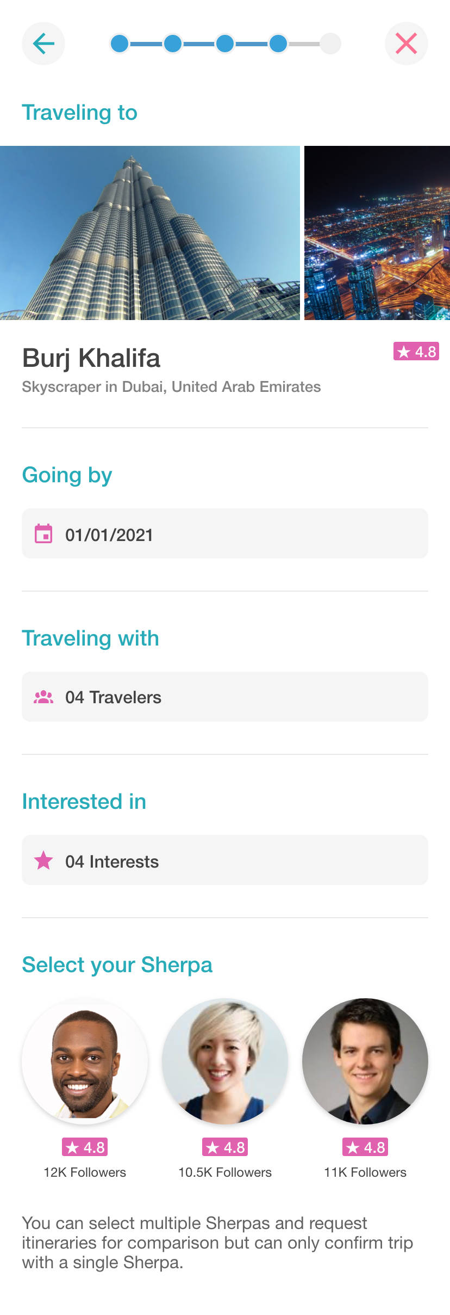Go to the second progress step dot
450x1315 pixels.
(x=172, y=44)
